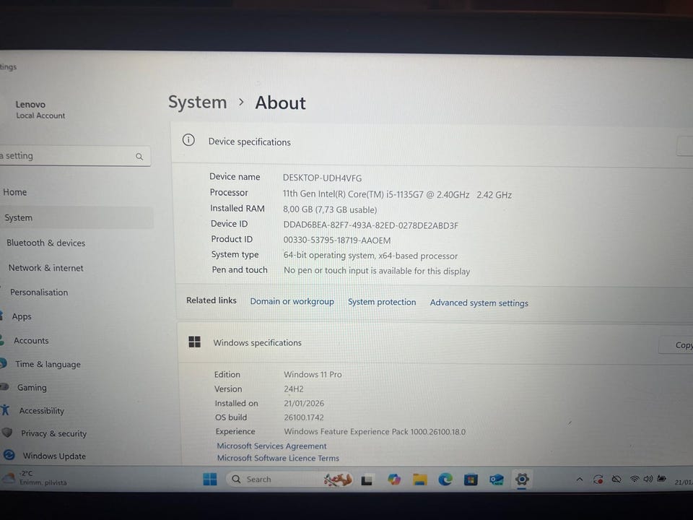Go to Network & internet settings
693x520 pixels.
(46, 268)
